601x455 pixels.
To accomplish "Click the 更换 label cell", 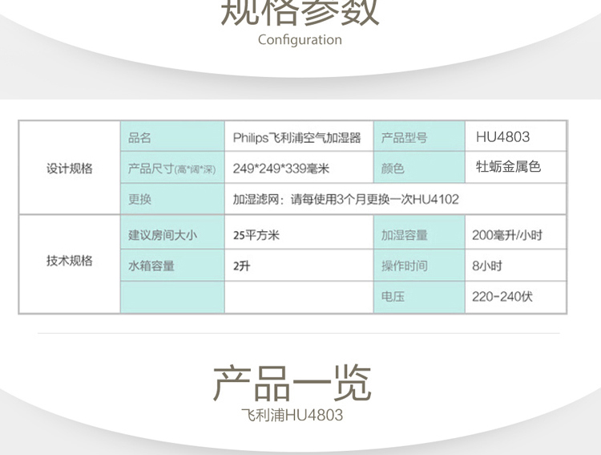I will point(172,199).
